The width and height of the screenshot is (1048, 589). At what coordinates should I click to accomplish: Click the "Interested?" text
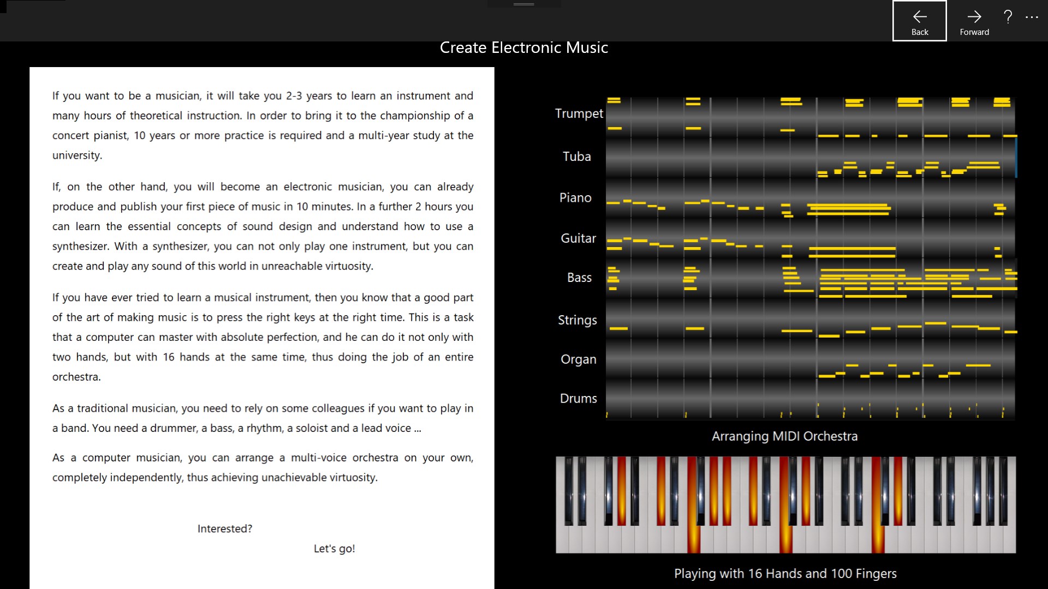click(x=225, y=528)
